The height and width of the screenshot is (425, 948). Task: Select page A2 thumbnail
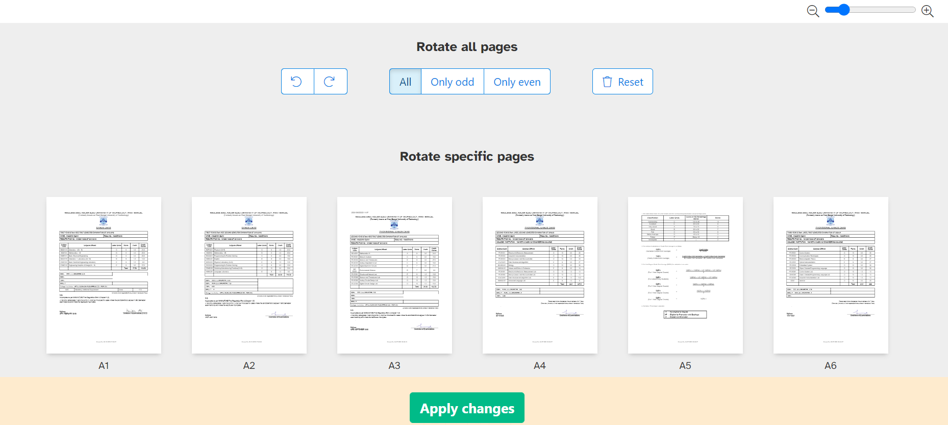[x=249, y=275]
